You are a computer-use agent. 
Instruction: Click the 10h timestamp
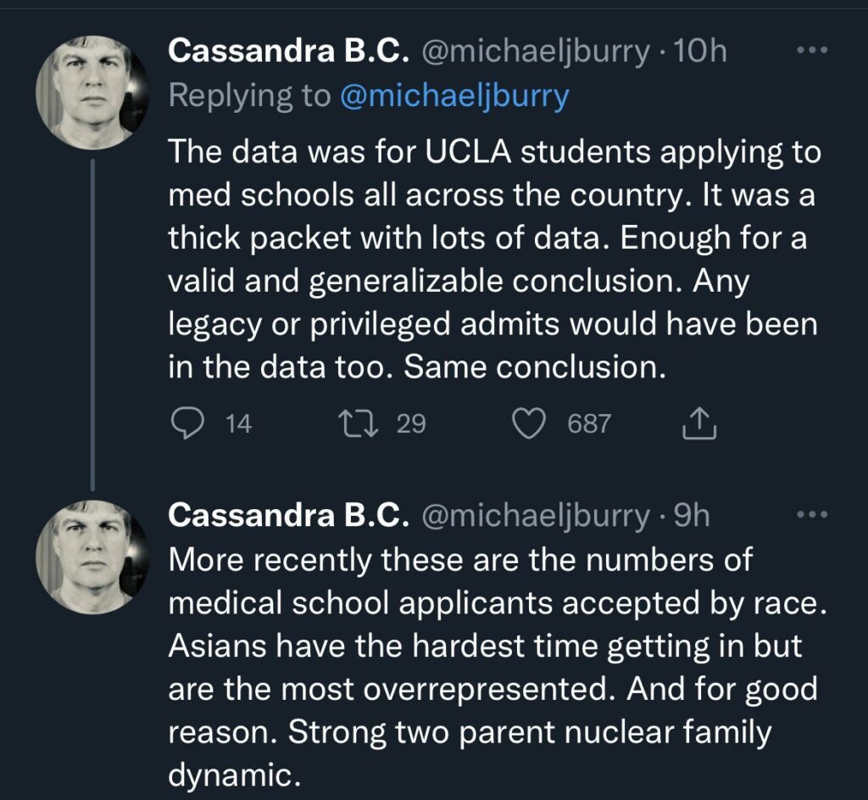coord(698,52)
